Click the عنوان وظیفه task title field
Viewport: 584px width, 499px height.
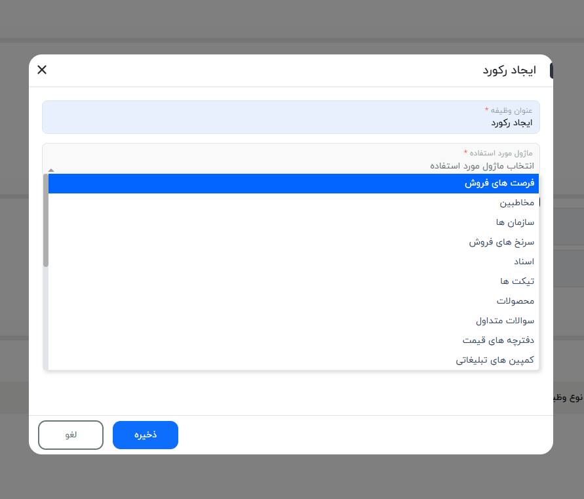[x=292, y=117]
